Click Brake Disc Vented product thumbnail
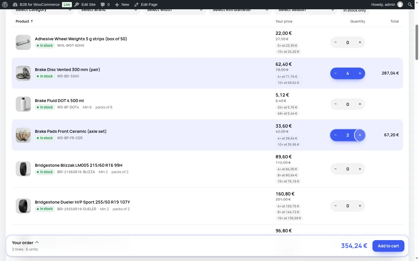 (23, 73)
